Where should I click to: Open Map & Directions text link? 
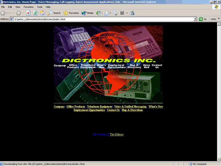(x=132, y=110)
